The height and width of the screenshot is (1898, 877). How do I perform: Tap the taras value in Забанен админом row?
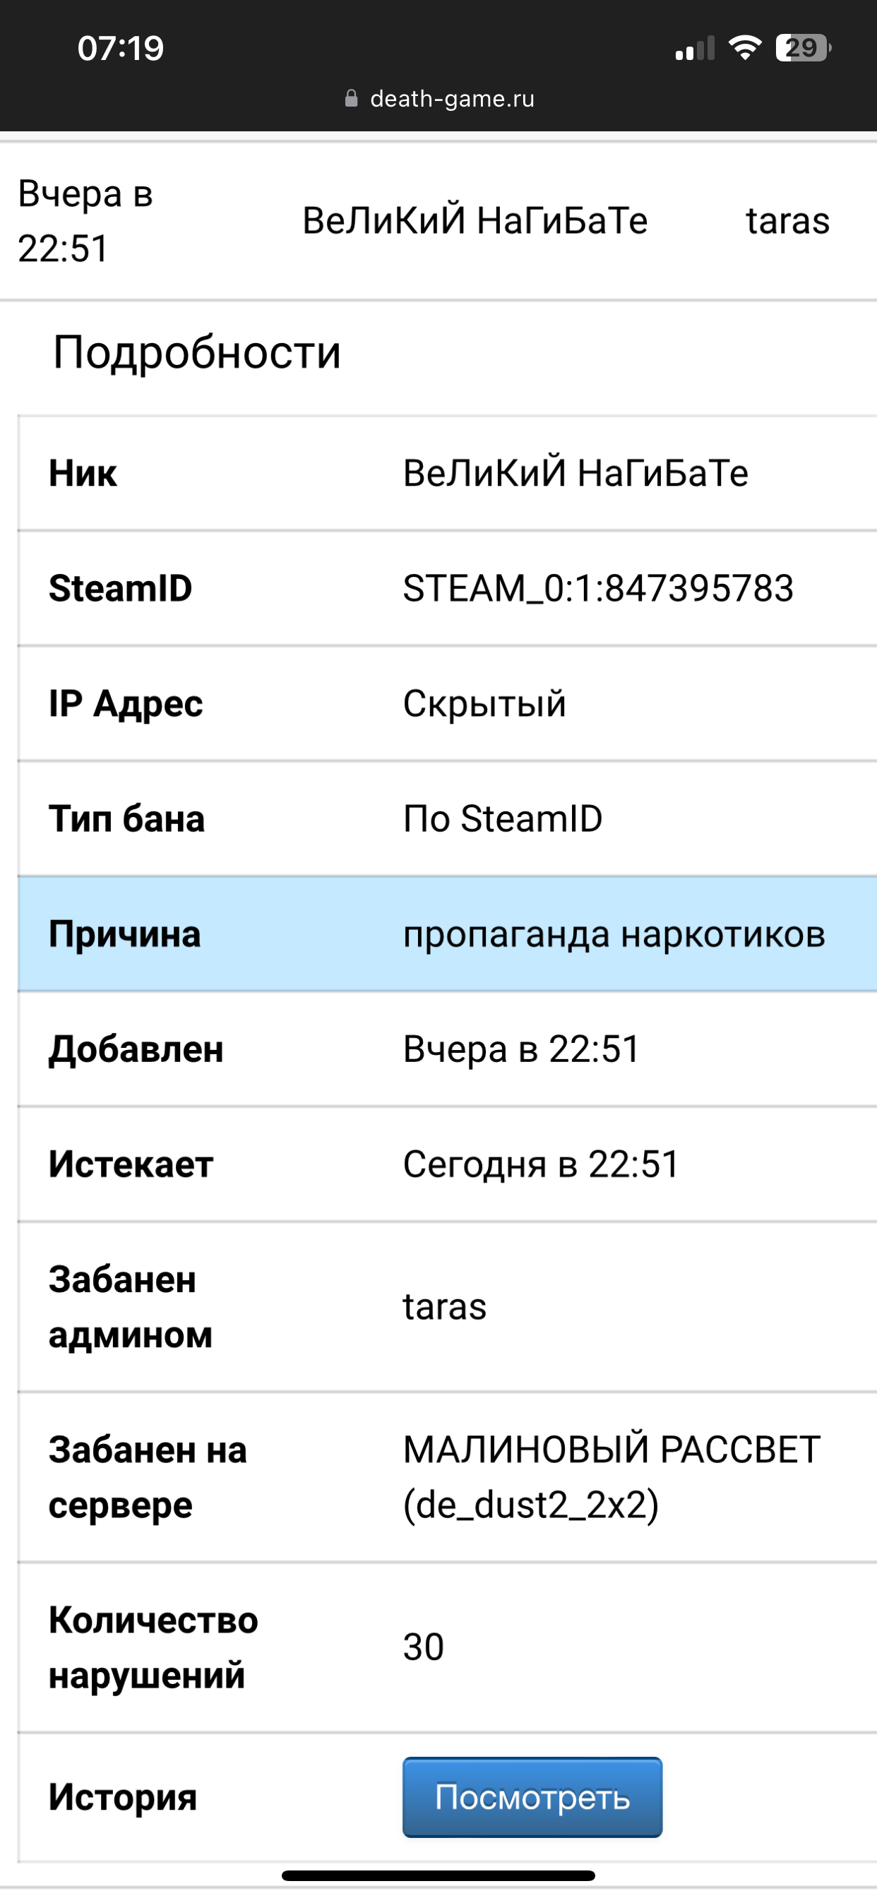[x=444, y=1306]
